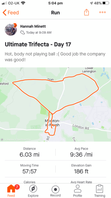Screen dimensions: 111x198
Task: Open the route map of Moreton-in-Marsh
Action: coord(55,105)
